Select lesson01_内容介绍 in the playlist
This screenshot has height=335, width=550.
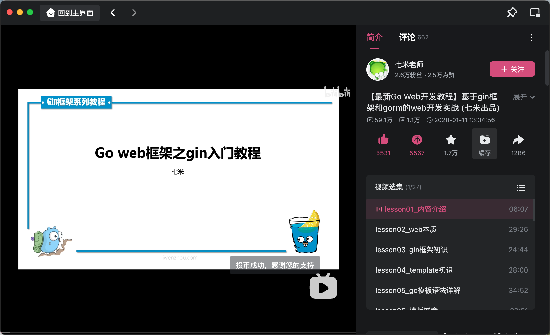pyautogui.click(x=450, y=209)
